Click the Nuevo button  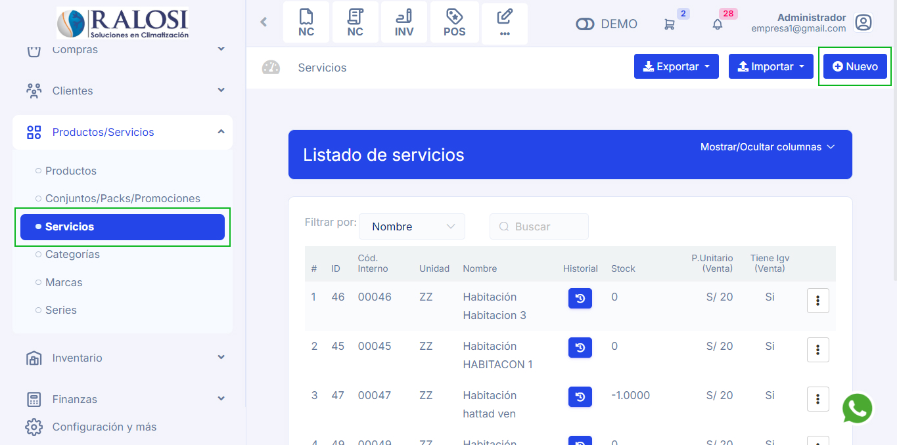point(855,66)
